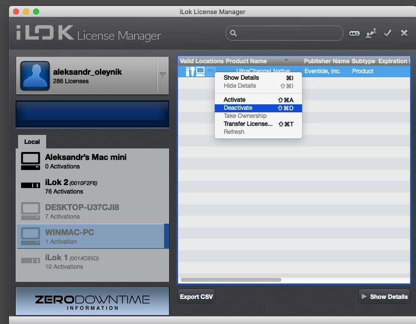Click the DESKTOP-U37CJI8 computer icon
416x324 pixels.
point(31,211)
